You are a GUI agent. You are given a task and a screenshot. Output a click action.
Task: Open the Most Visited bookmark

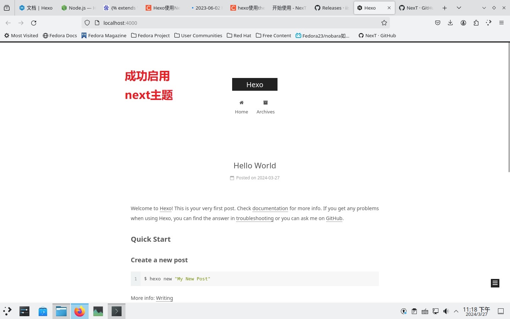[x=21, y=35]
